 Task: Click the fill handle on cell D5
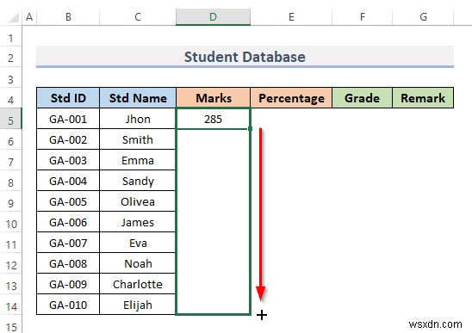(x=250, y=129)
